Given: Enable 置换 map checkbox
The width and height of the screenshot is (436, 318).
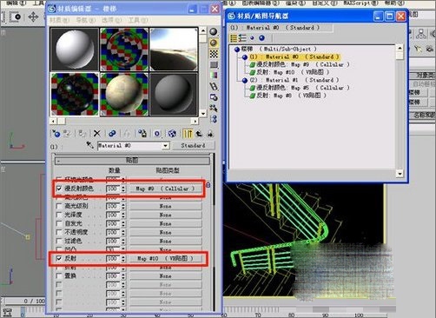Looking at the screenshot, I should tap(59, 275).
